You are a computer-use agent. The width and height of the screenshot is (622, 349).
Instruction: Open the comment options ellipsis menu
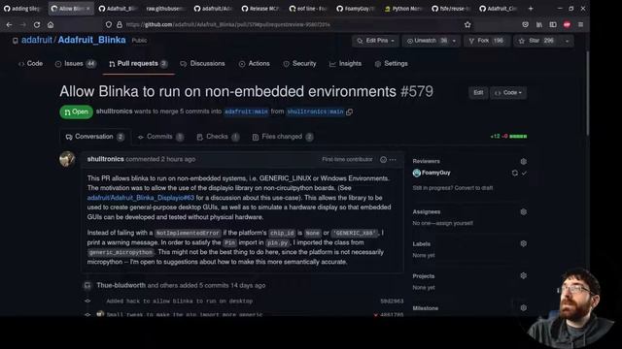tap(393, 159)
